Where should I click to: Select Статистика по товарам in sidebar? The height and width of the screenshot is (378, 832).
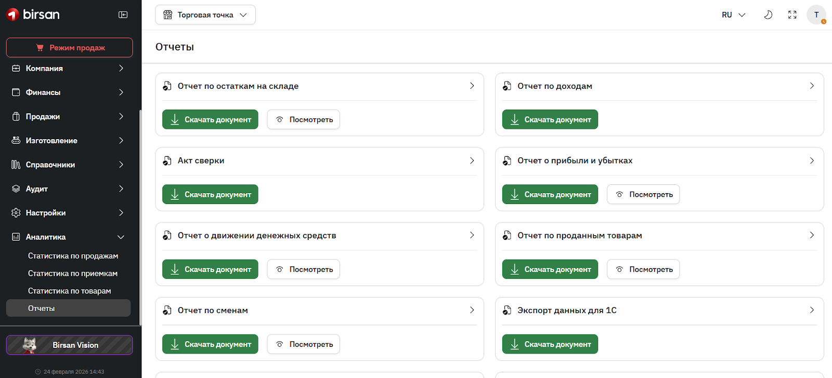[69, 291]
